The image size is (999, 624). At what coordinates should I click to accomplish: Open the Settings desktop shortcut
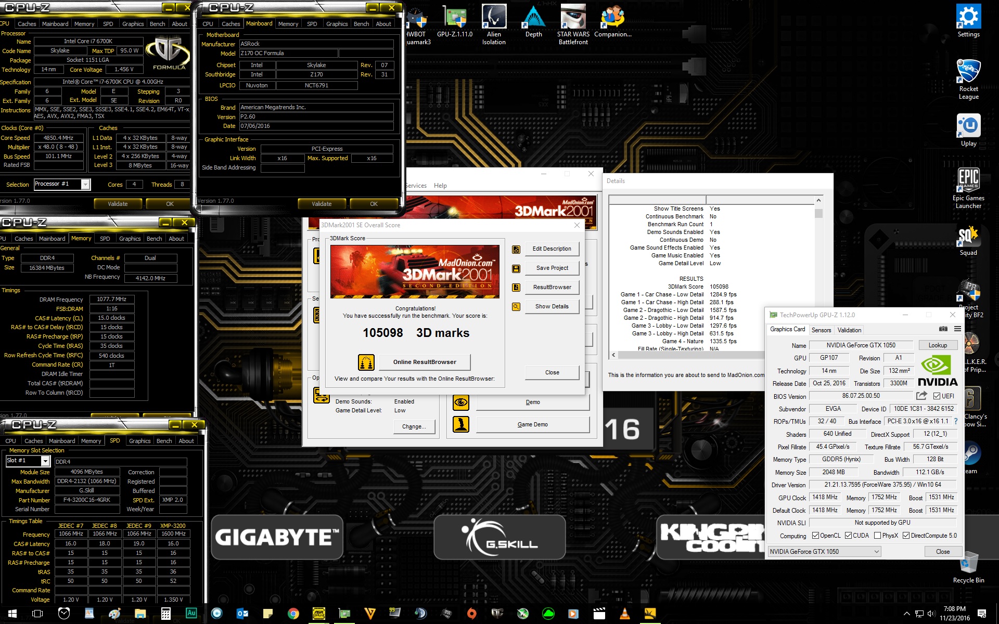968,21
